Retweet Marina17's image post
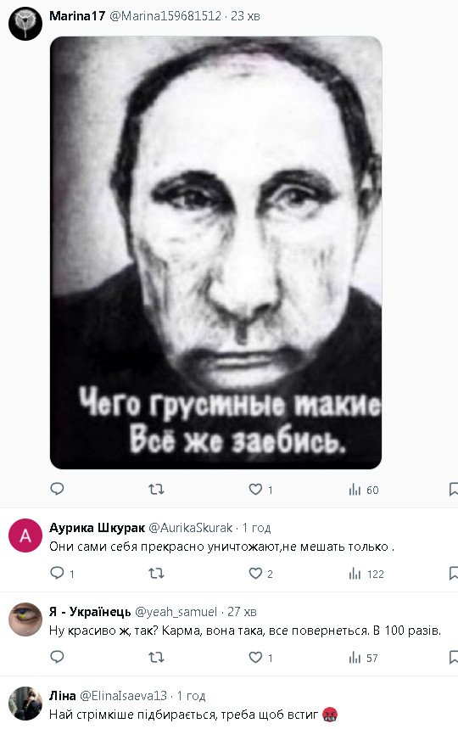The width and height of the screenshot is (458, 729). click(x=156, y=489)
